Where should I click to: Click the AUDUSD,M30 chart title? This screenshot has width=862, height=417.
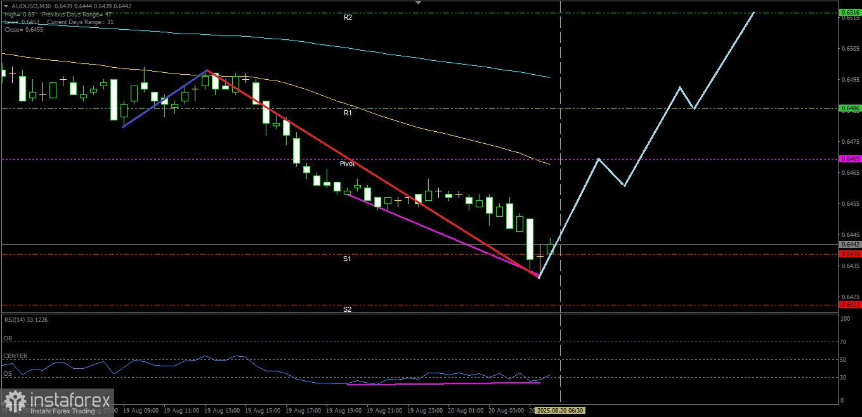[x=30, y=6]
